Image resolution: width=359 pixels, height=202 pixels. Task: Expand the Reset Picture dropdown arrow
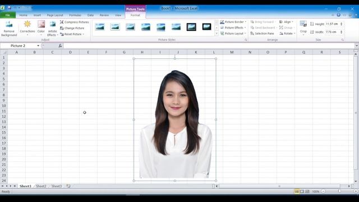(x=84, y=34)
